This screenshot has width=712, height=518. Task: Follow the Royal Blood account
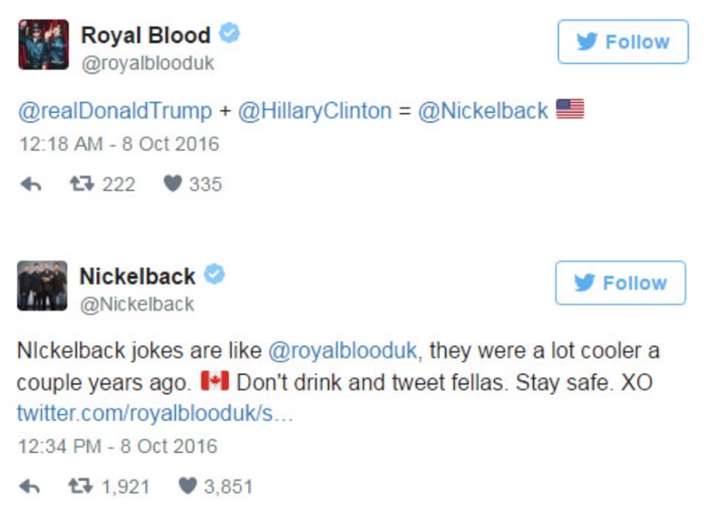[x=623, y=42]
